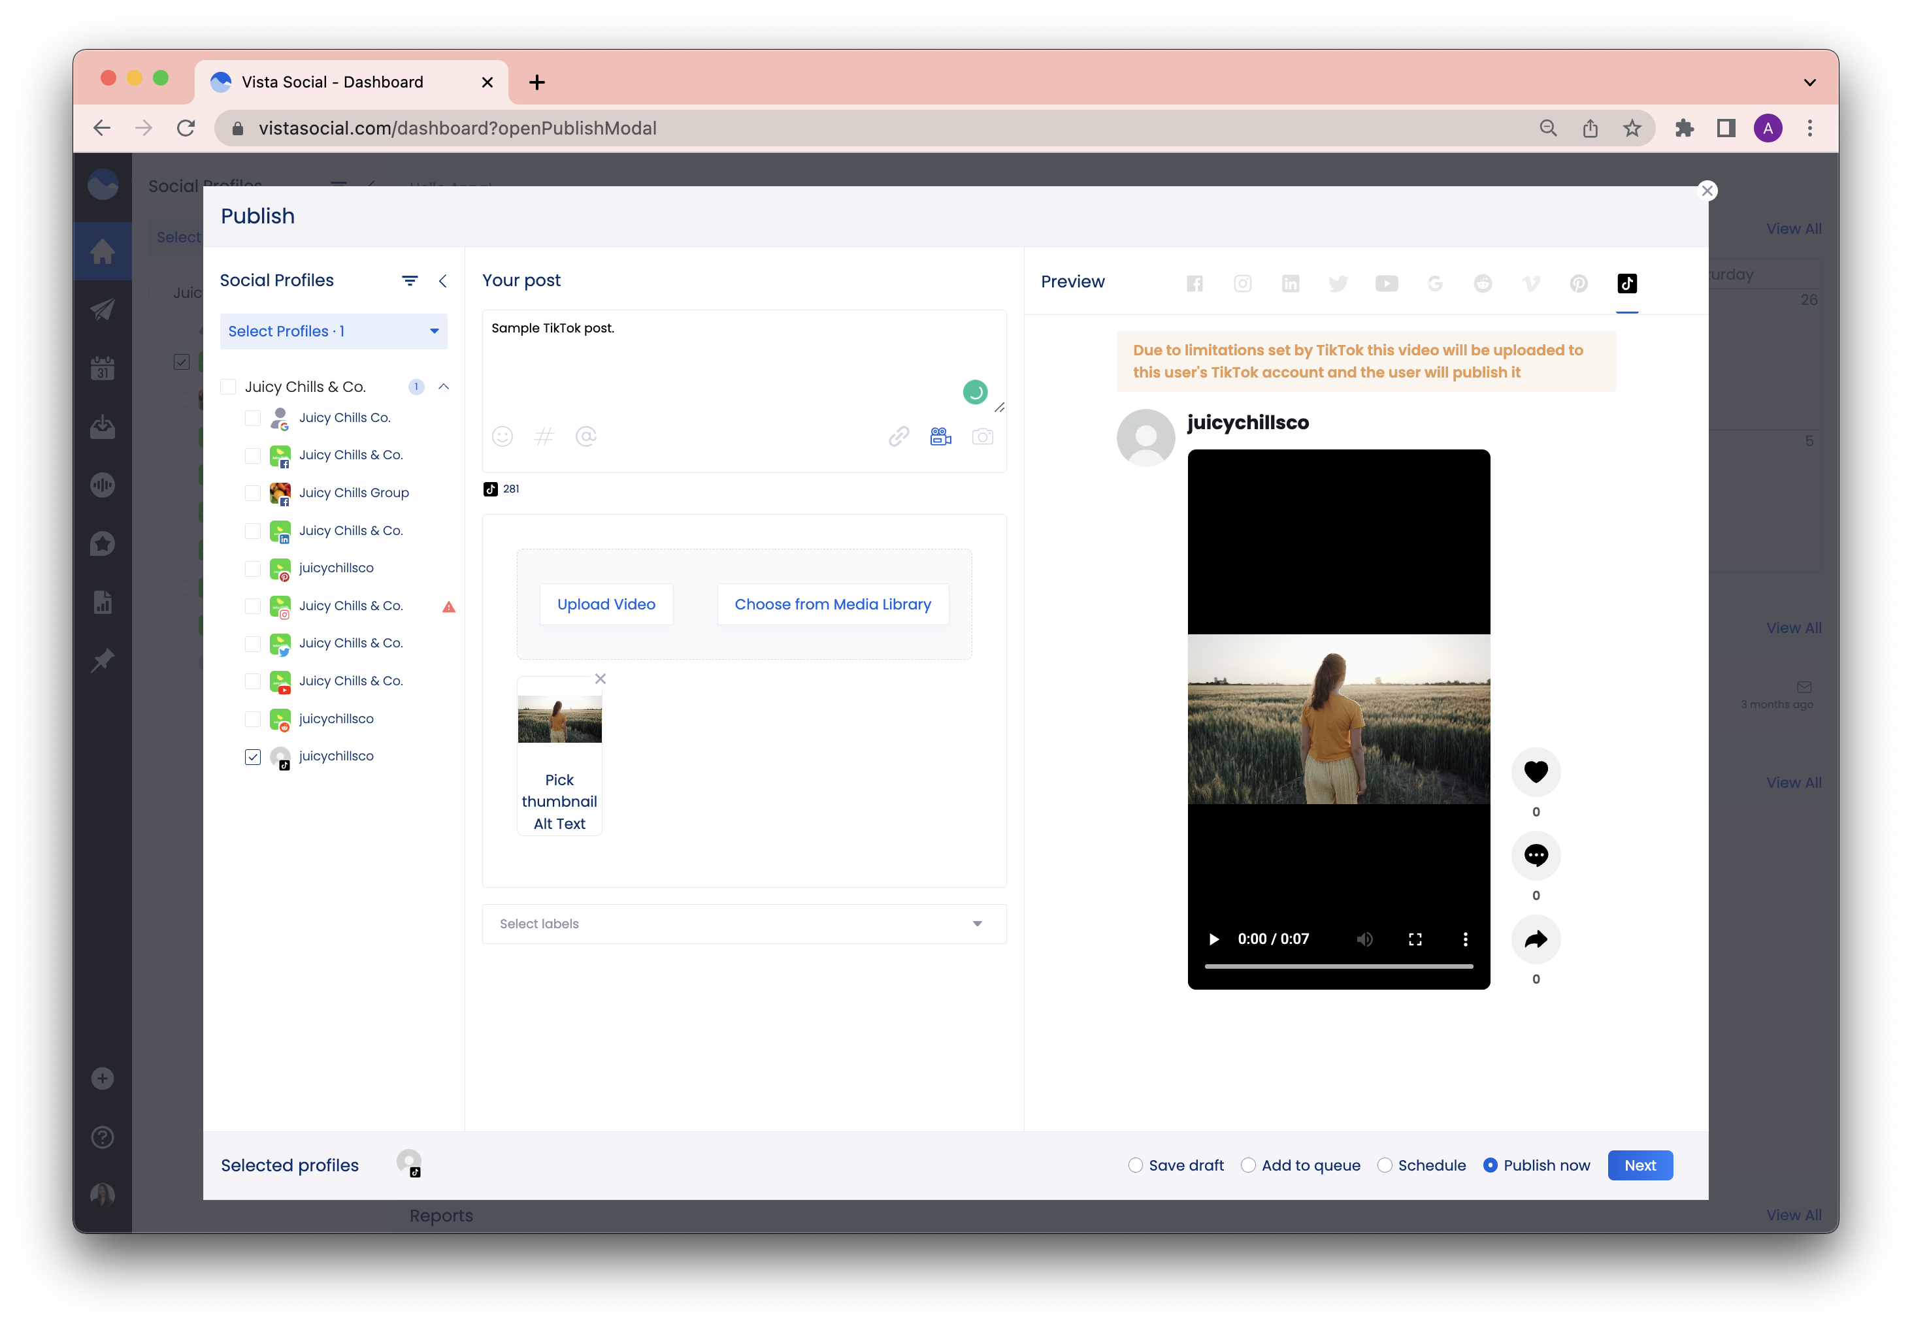Open the Select Profiles dropdown
Image resolution: width=1912 pixels, height=1330 pixels.
(x=333, y=331)
